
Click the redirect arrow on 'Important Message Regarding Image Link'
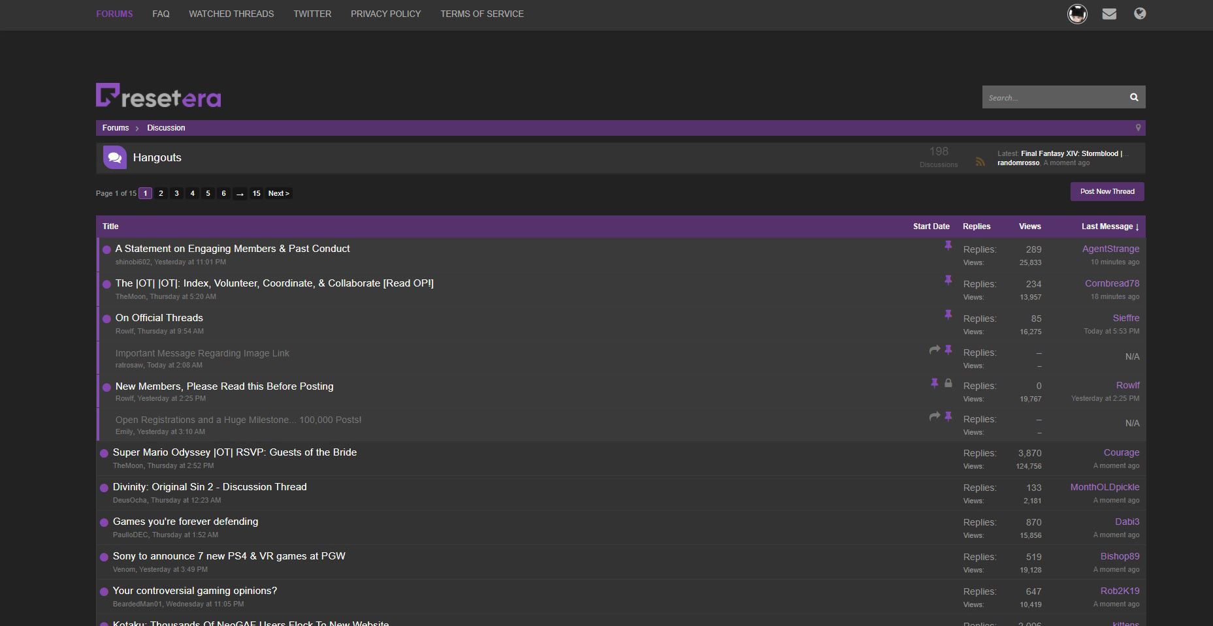tap(935, 350)
